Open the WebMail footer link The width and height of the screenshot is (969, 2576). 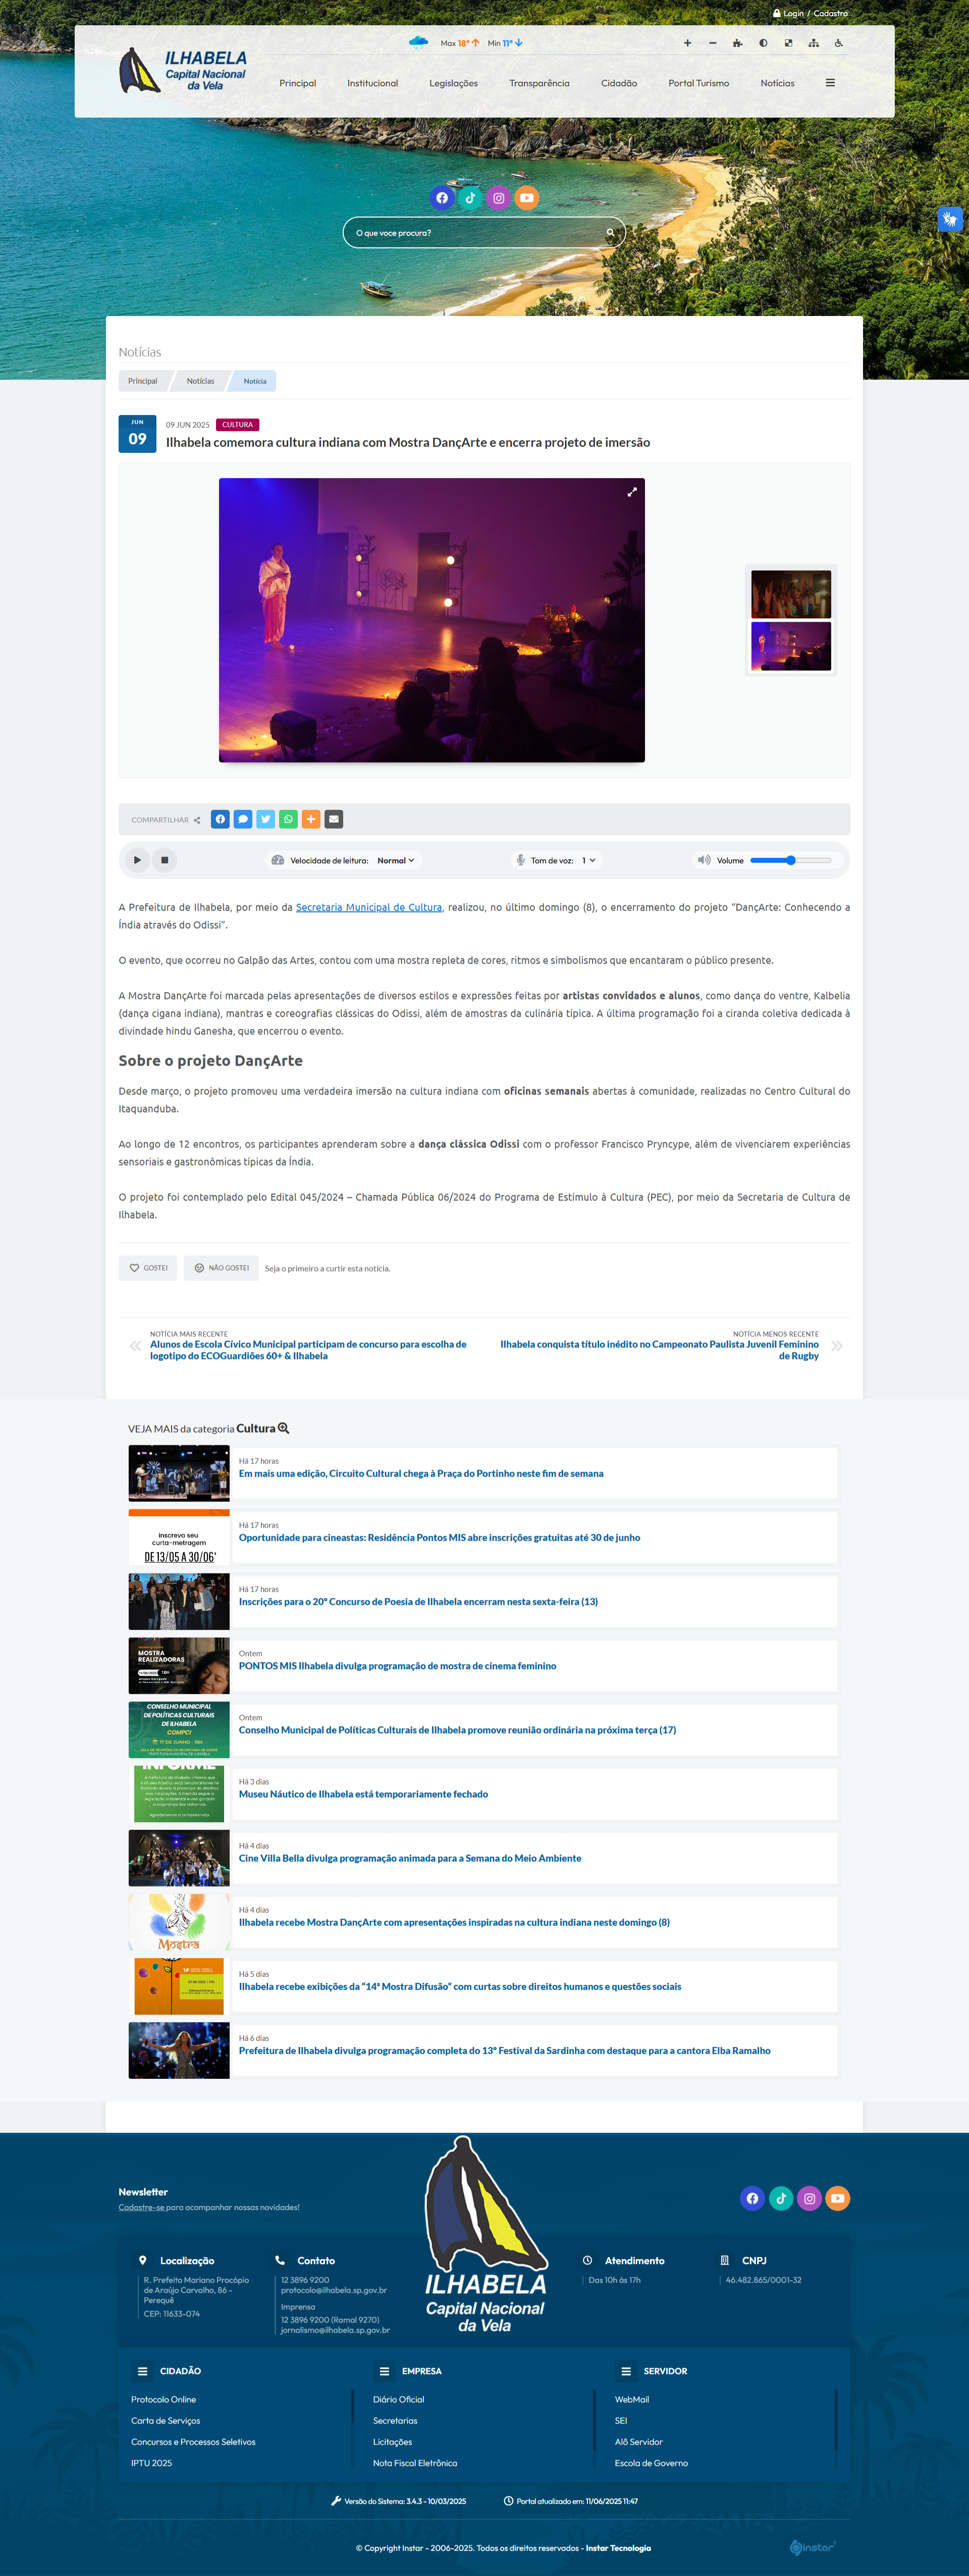(x=632, y=2399)
